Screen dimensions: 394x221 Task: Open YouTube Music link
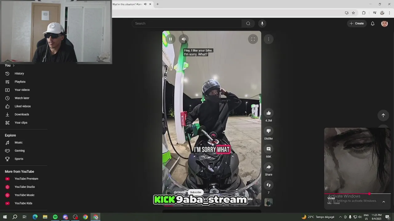(x=24, y=195)
